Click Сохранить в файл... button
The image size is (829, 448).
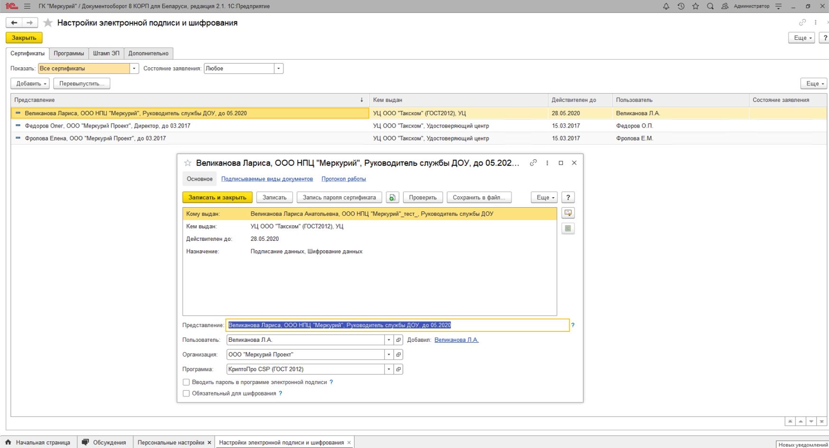[479, 197]
